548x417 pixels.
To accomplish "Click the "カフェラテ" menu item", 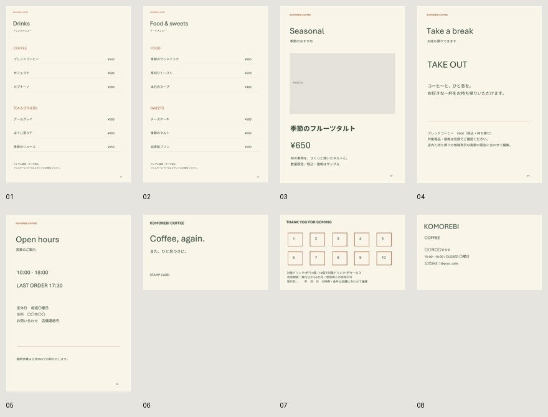I will pos(21,73).
